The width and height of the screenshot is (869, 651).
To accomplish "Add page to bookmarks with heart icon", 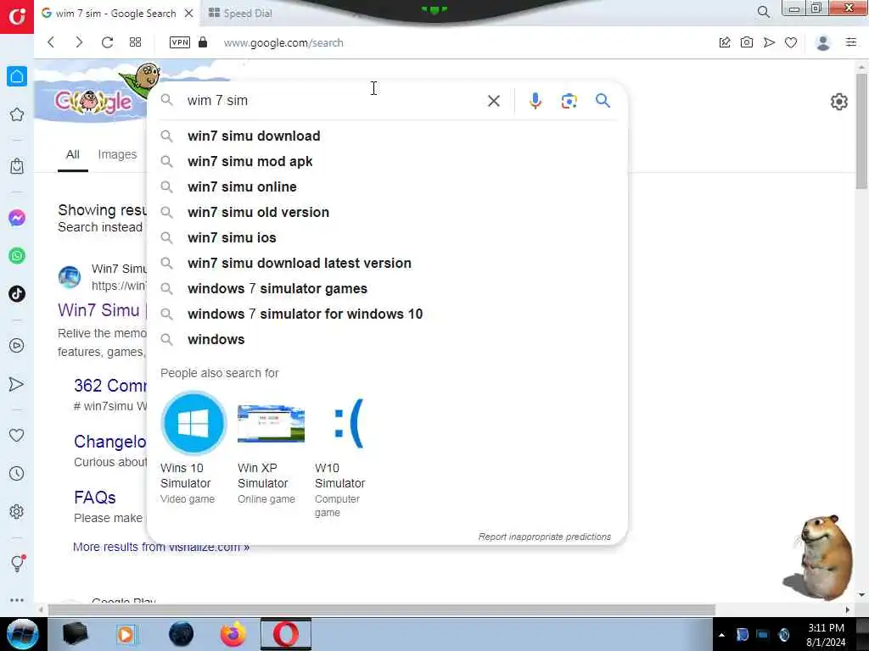I will tap(791, 42).
